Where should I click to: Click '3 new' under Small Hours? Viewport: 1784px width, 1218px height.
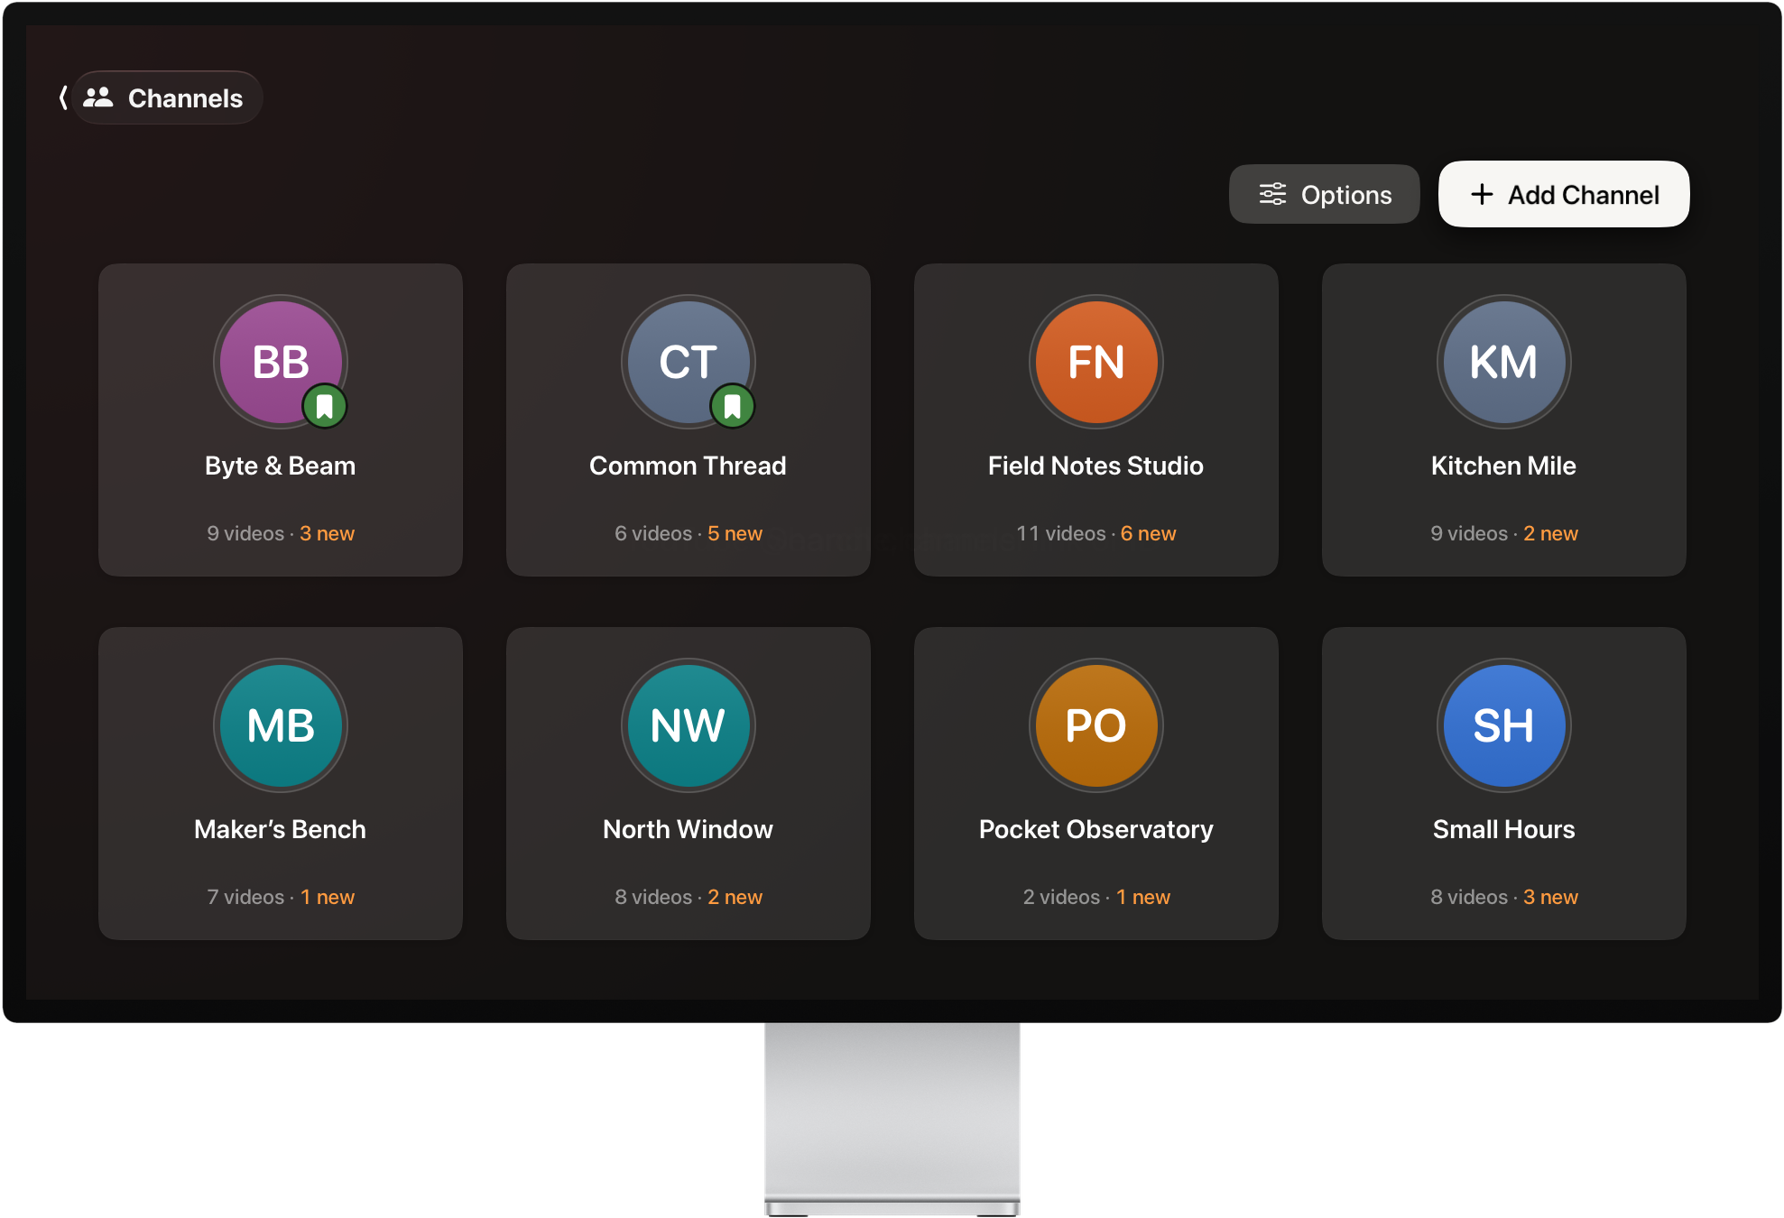pyautogui.click(x=1550, y=897)
